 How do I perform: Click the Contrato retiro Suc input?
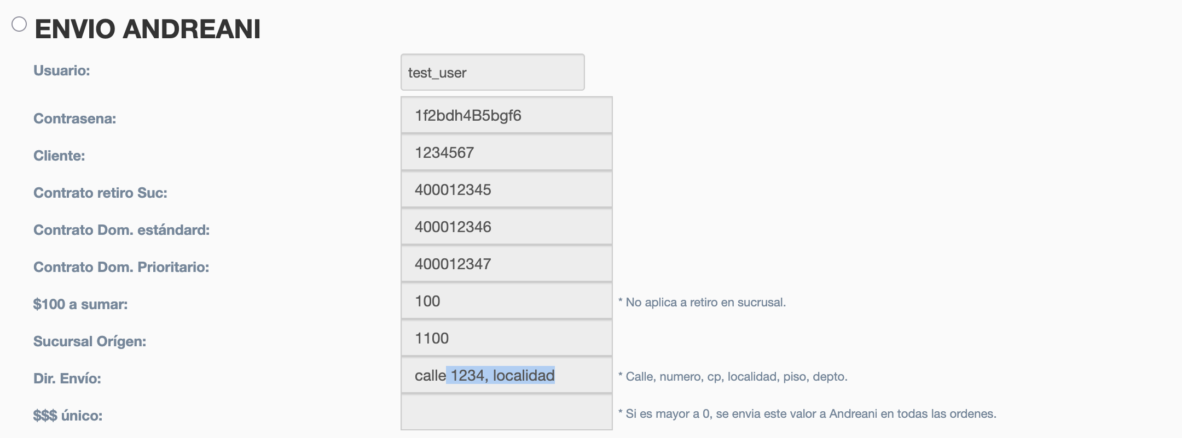(x=506, y=190)
